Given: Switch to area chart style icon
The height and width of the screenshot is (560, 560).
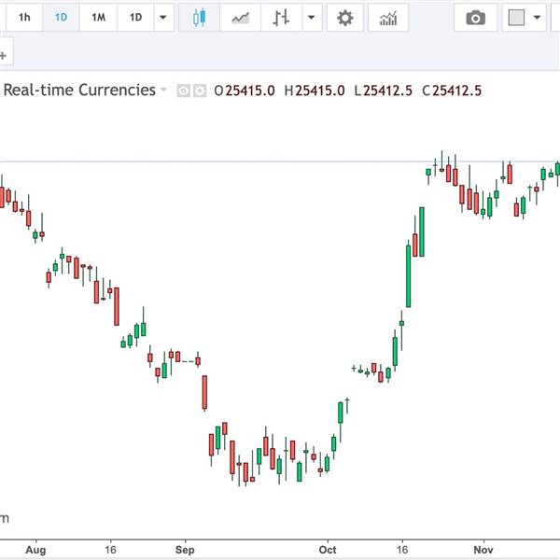Looking at the screenshot, I should [x=241, y=18].
